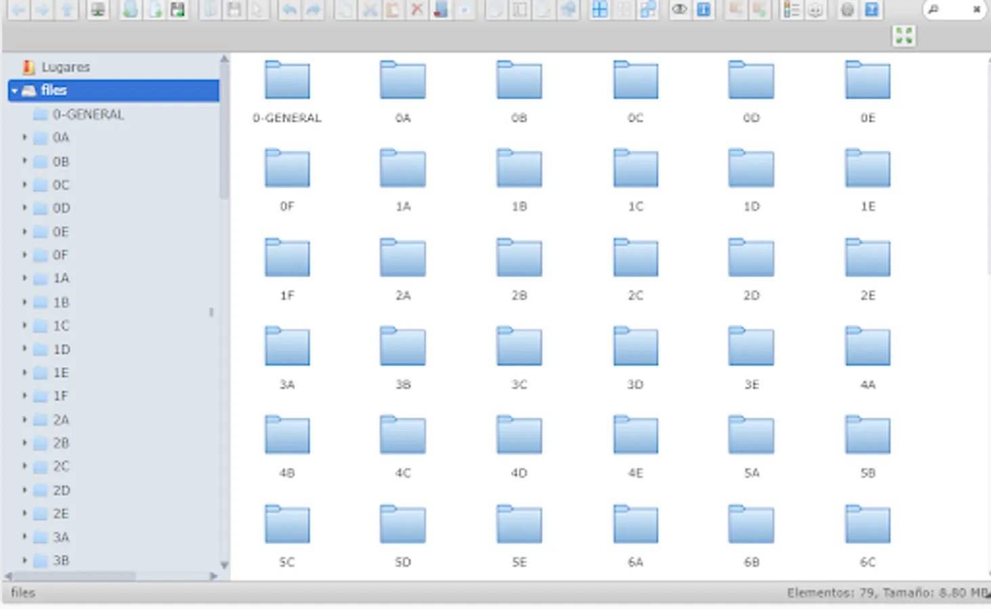This screenshot has height=609, width=991.
Task: Open the 1B folder in the sidebar tree
Action: (61, 302)
